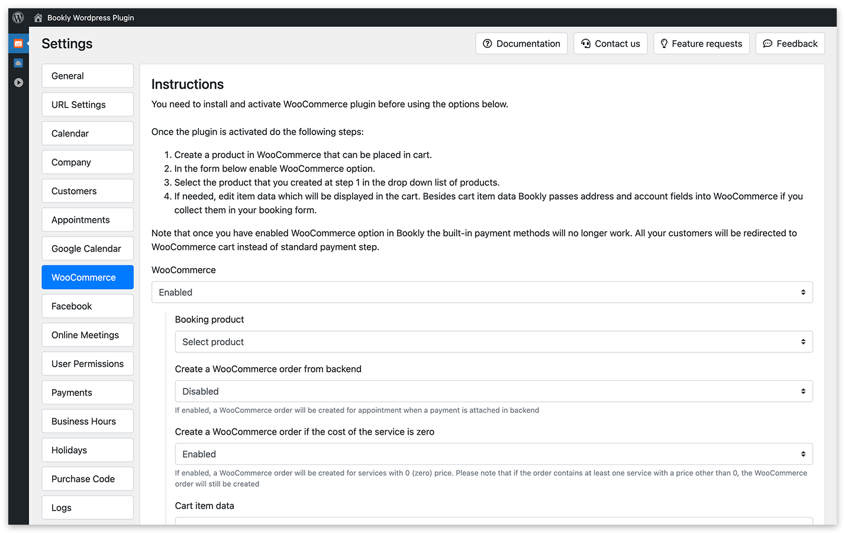Click the Feature requests lightbulb icon
Image resolution: width=845 pixels, height=533 pixels.
(664, 43)
